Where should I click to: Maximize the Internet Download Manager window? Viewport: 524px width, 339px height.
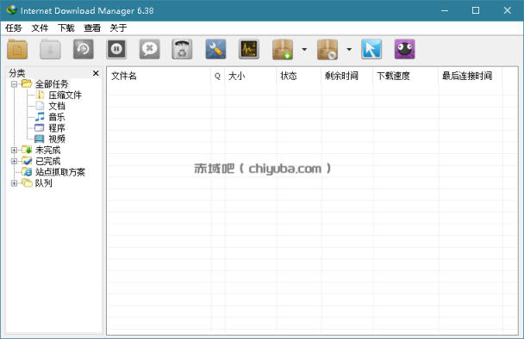pos(476,10)
